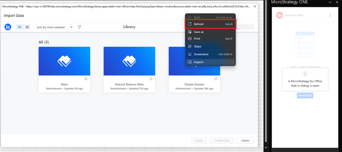
Task: Click info icon on Internal Balance Main card
Action: [151, 79]
